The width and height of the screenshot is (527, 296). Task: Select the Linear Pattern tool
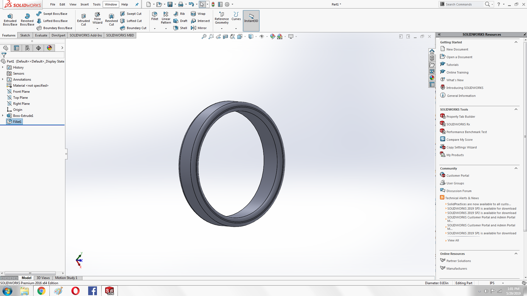tap(166, 18)
